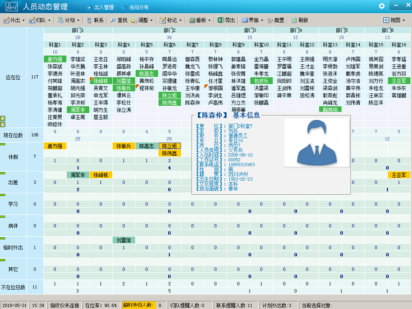Open 配置 (Configuration) tools icon
The height and width of the screenshot is (309, 412).
click(270, 20)
